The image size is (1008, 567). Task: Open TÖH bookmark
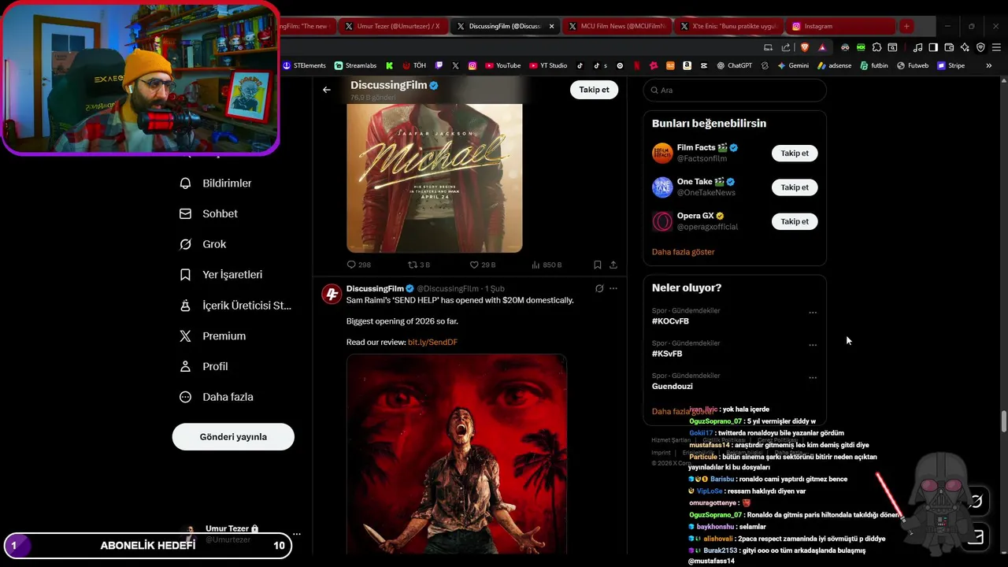pos(414,65)
